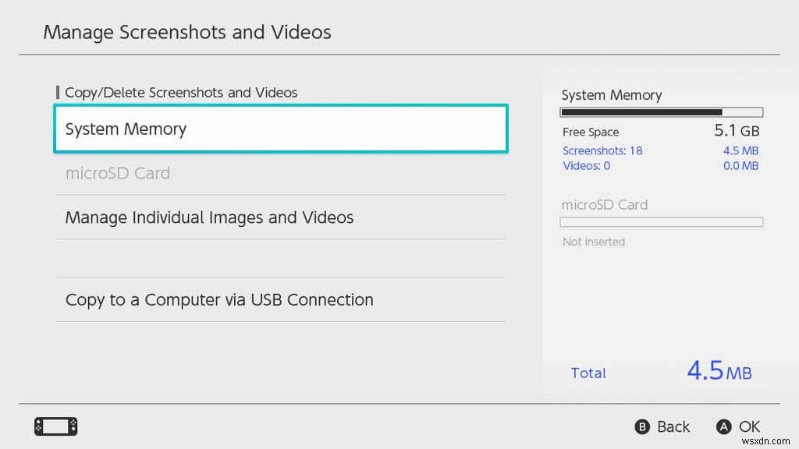Click the Copy/Delete Screenshots and Videos heading

coord(181,93)
